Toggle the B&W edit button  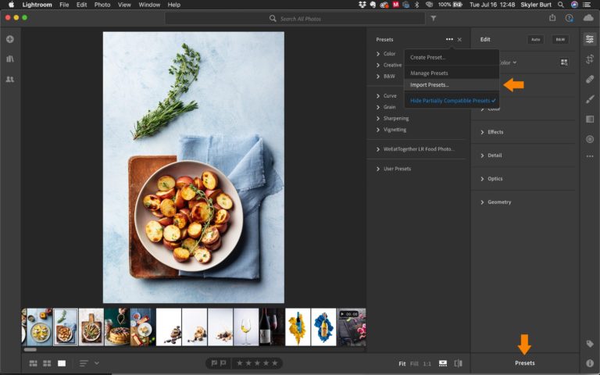tap(560, 39)
